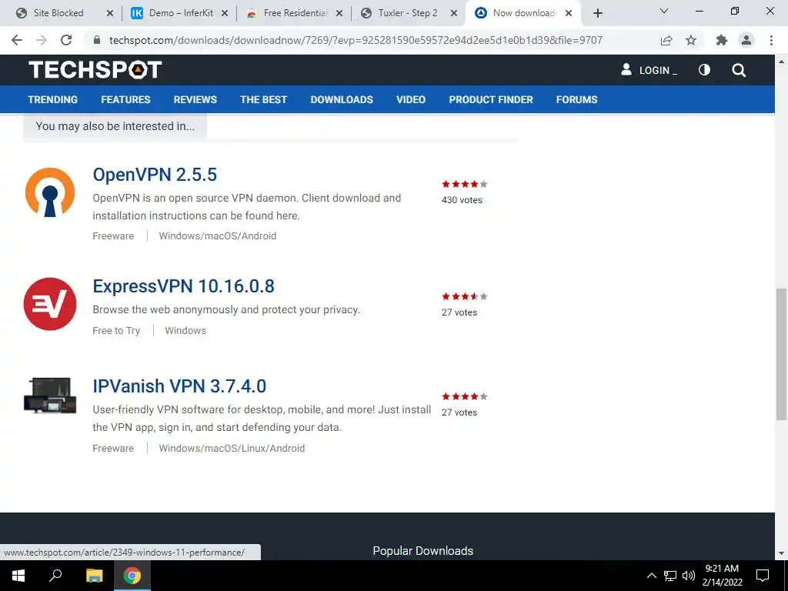Click 'Windows/macOS/Android' platform text
The height and width of the screenshot is (591, 788).
(218, 235)
